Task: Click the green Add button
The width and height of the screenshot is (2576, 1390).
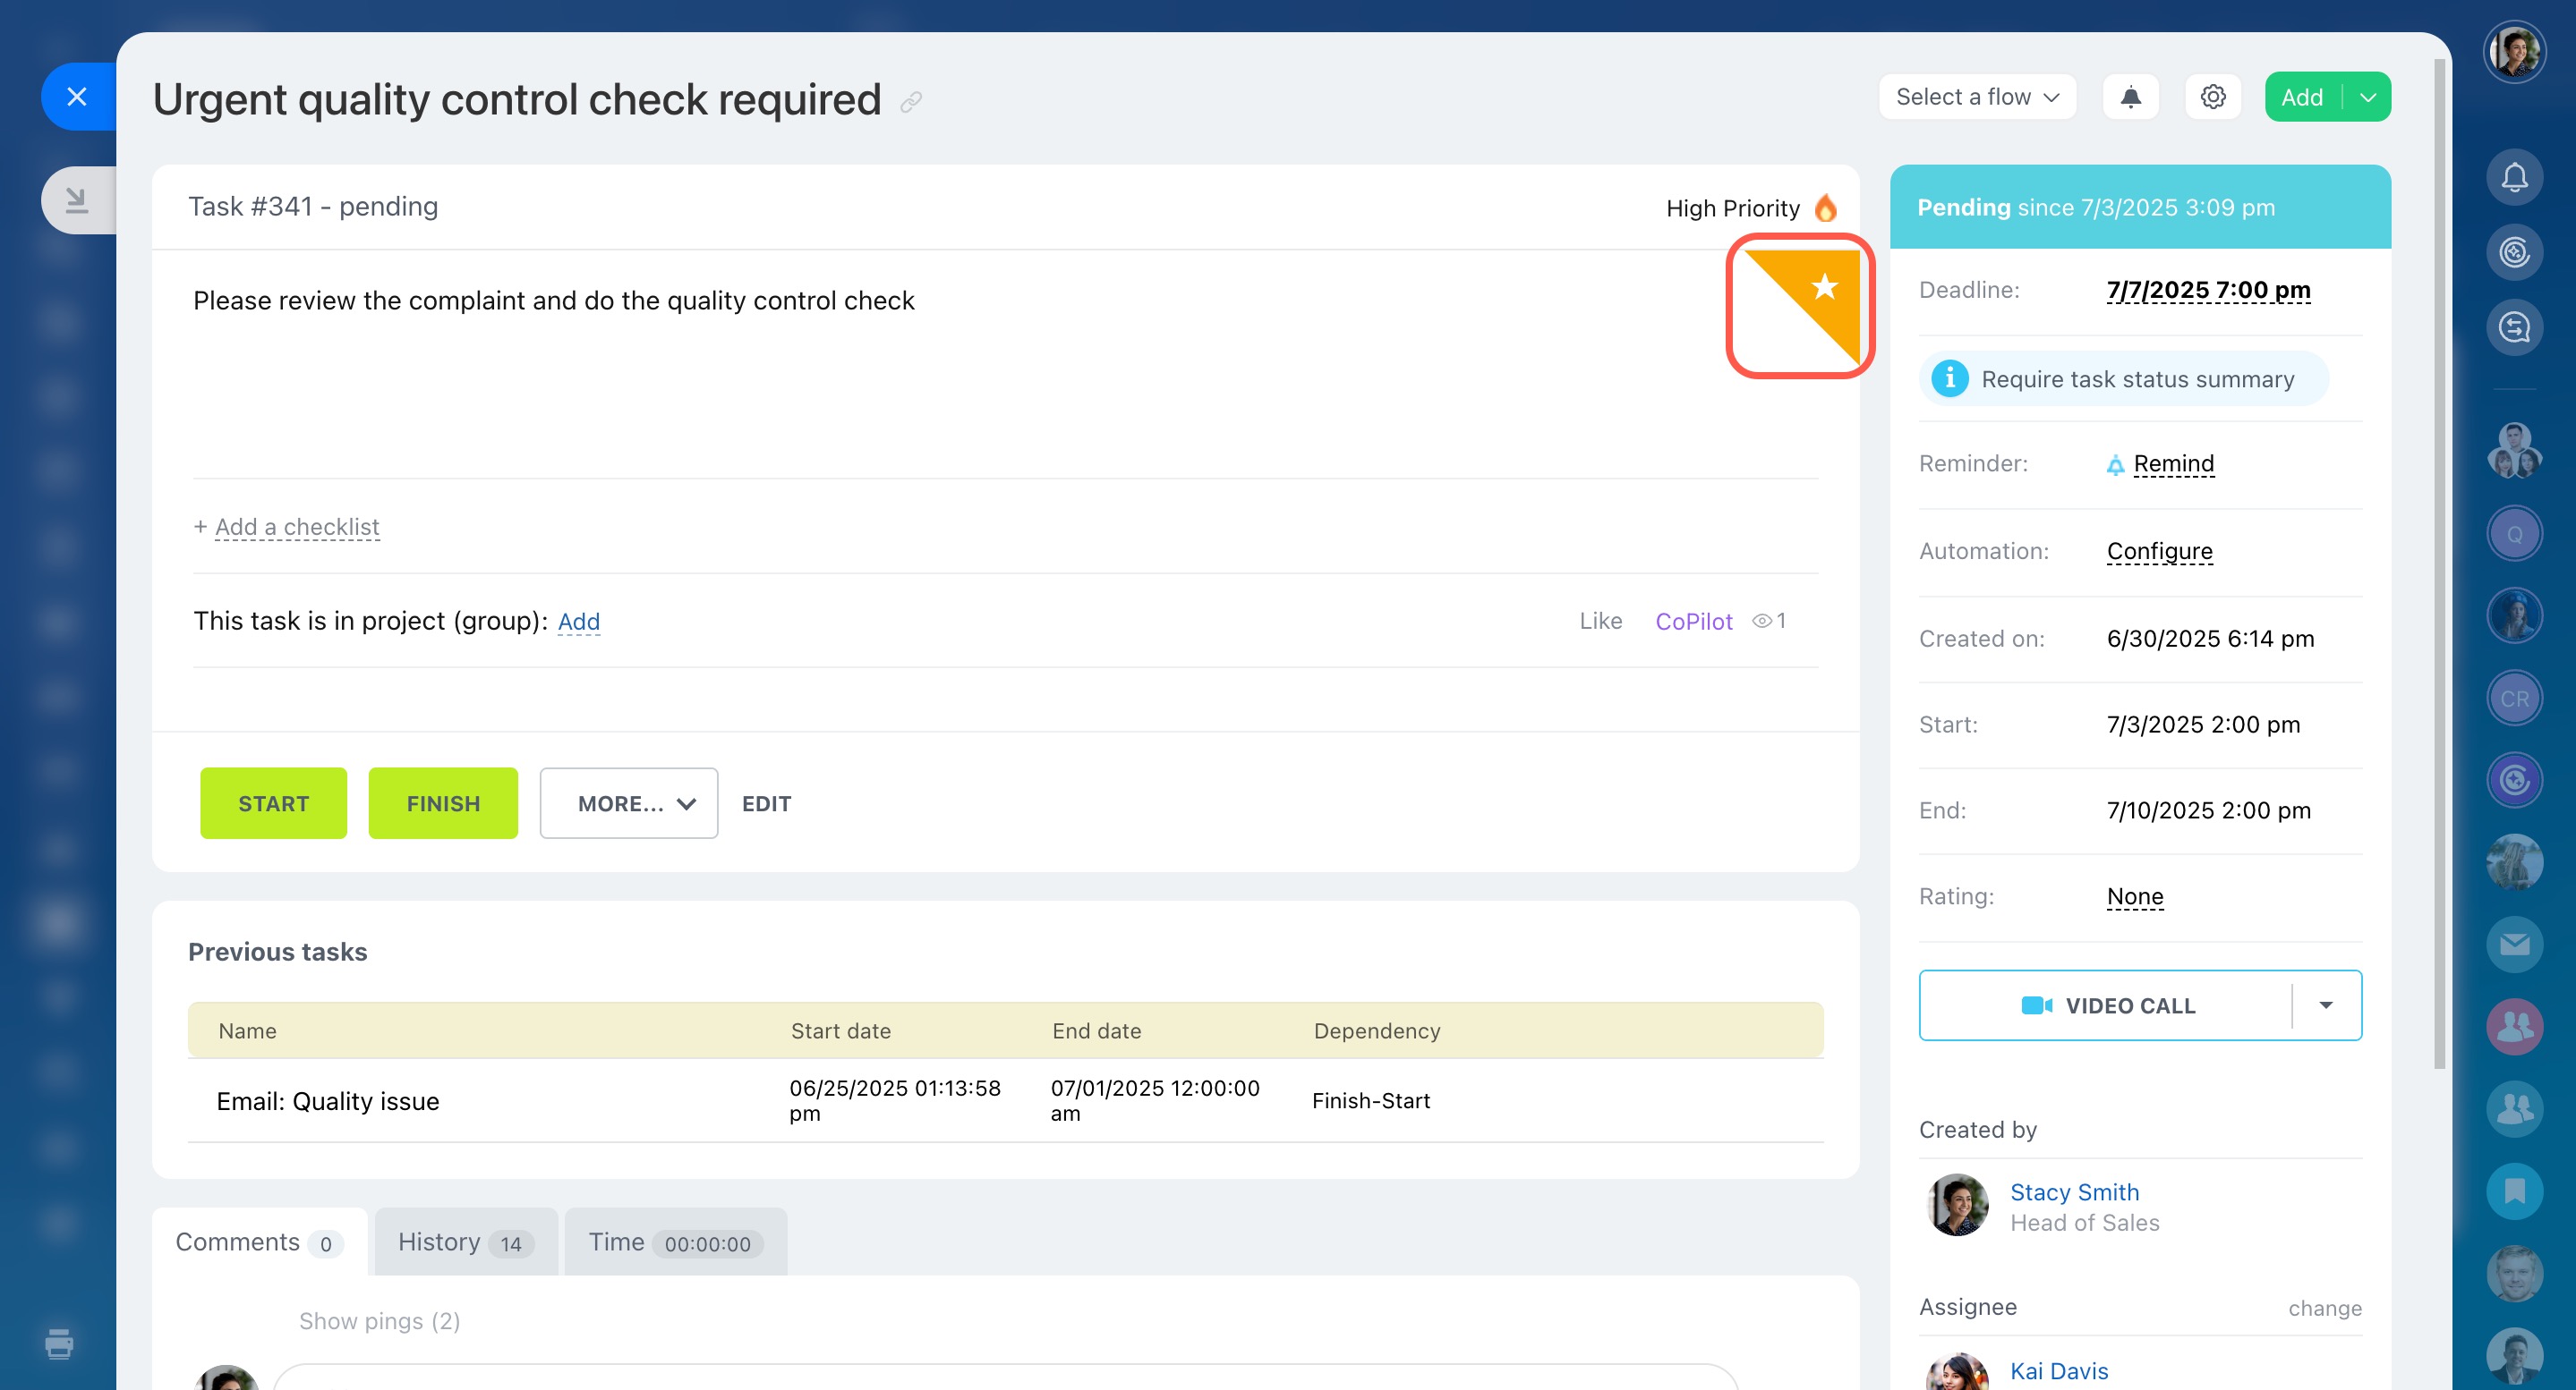Action: 2302,97
